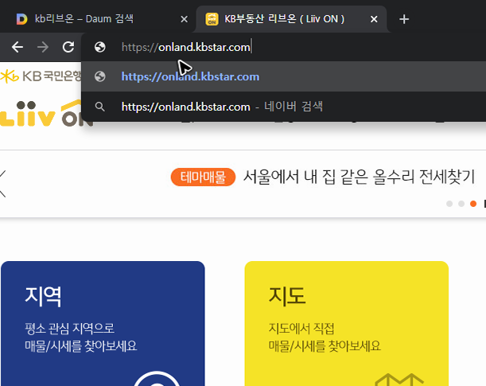486x386 pixels.
Task: Select the active orange banner pagination dot
Action: (x=473, y=204)
